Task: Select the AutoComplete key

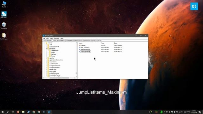Action: point(54,64)
